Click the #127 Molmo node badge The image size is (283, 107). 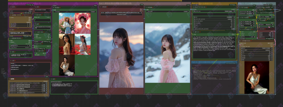(233, 5)
